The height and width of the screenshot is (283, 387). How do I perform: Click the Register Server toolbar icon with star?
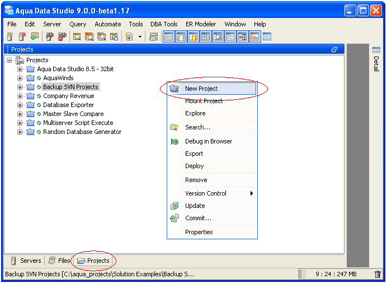[10, 36]
